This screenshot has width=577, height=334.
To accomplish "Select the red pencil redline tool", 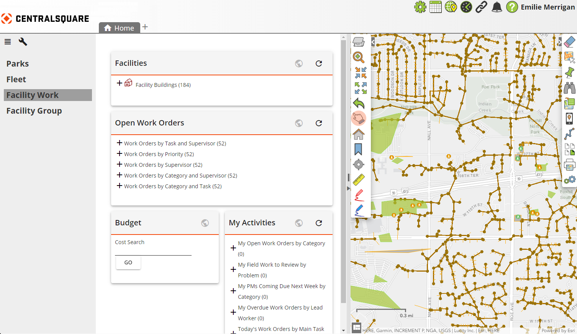I will click(359, 195).
